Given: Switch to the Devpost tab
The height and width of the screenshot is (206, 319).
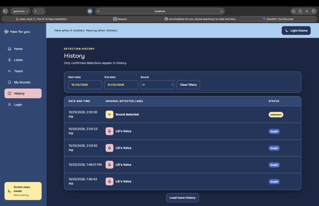Looking at the screenshot, I should pyautogui.click(x=120, y=19).
